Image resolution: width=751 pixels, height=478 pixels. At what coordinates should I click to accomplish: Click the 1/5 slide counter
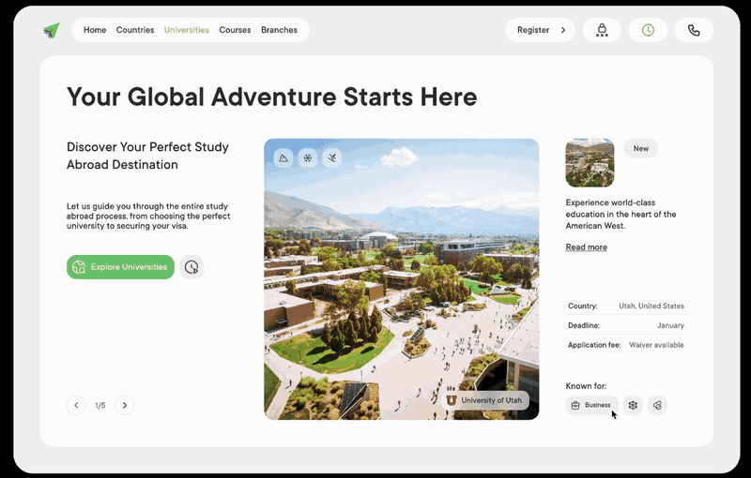click(100, 406)
